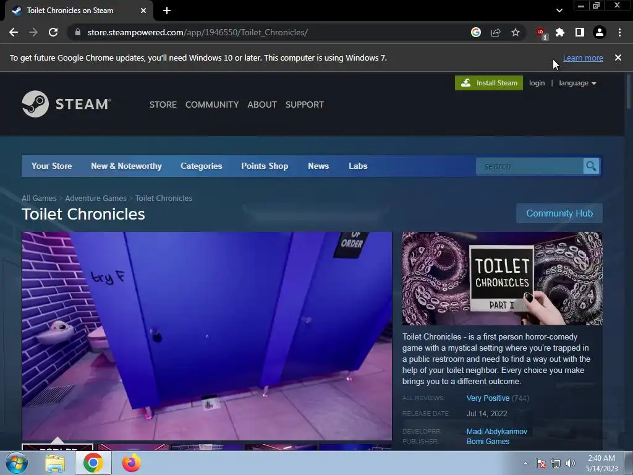Open the Chrome three-dot menu
Viewport: 633px width, 475px height.
coord(619,32)
